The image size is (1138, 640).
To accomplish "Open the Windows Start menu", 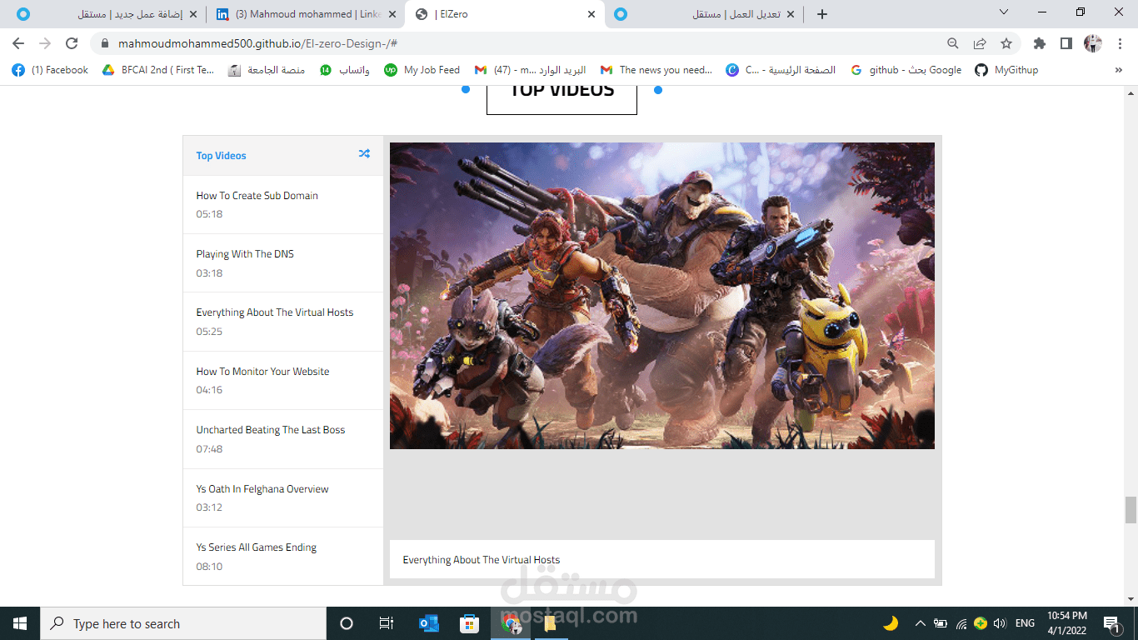I will 20,623.
